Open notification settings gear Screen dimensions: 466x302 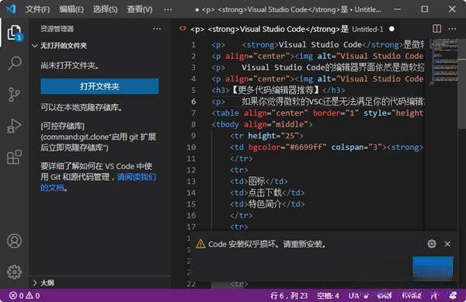432,244
